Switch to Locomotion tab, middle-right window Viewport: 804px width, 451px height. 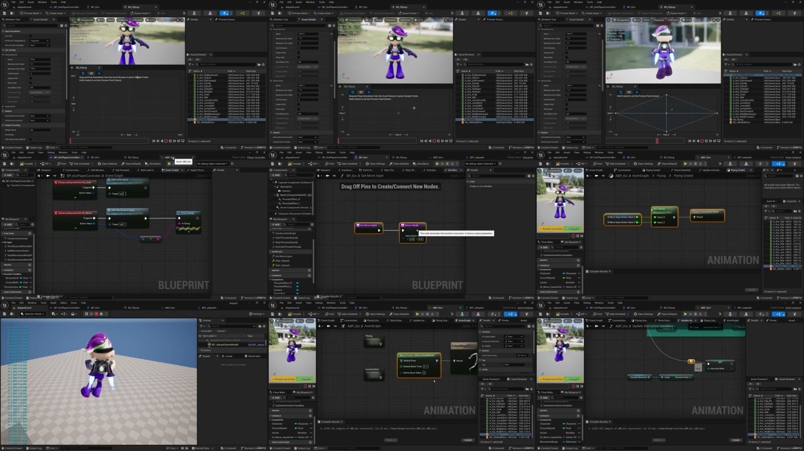624,170
